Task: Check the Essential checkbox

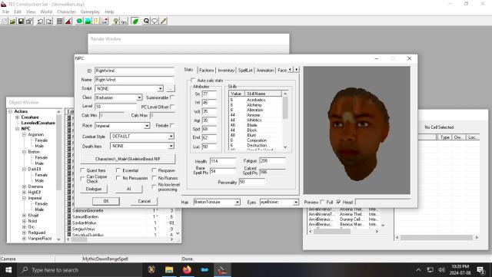Action: 118,170
